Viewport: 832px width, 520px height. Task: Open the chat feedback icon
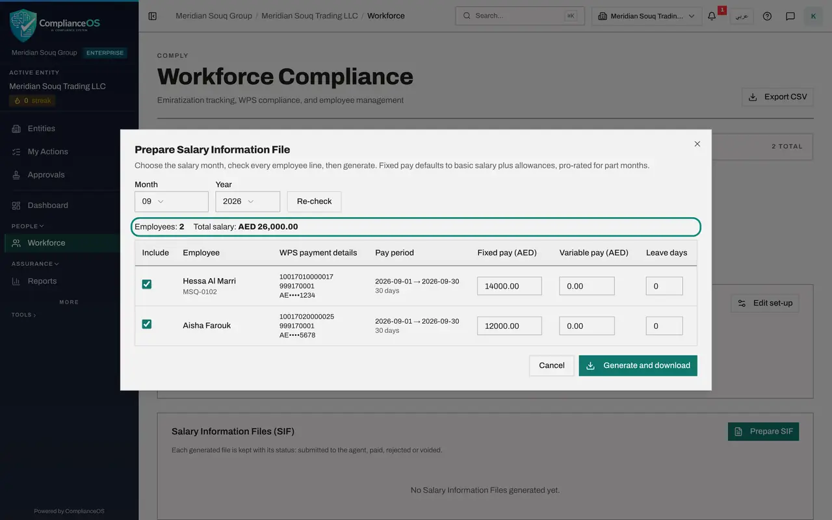click(x=790, y=16)
